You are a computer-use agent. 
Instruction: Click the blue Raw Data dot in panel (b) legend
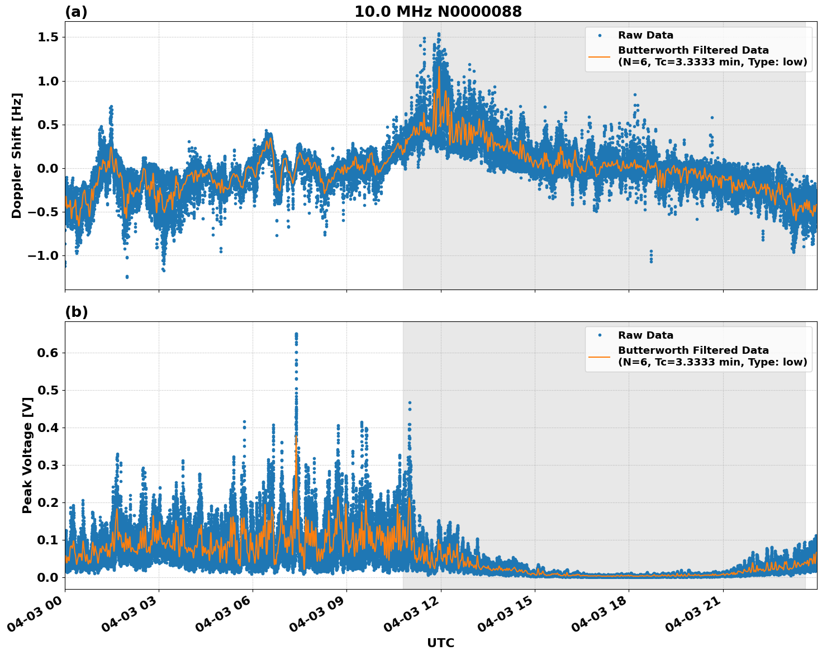599,334
